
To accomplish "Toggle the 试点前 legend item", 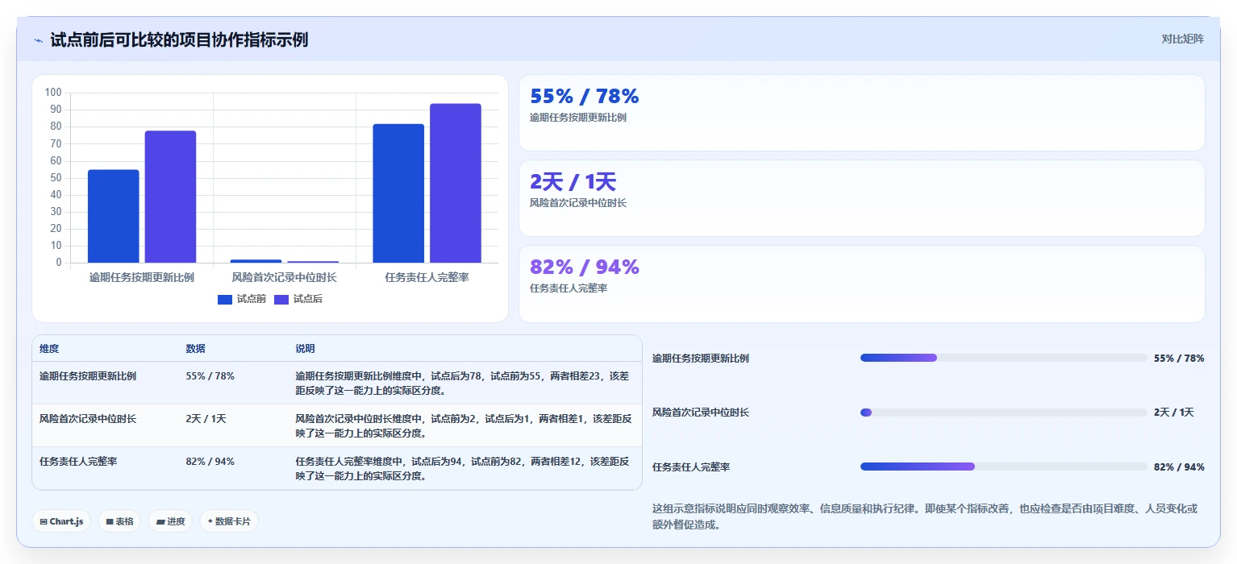I will (x=242, y=299).
